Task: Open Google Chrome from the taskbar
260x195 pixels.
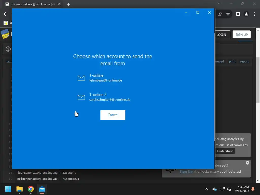Action: coord(31,189)
